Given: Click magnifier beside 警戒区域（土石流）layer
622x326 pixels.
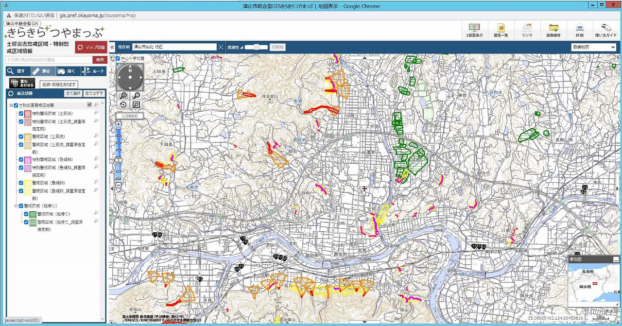Looking at the screenshot, I should point(96,137).
